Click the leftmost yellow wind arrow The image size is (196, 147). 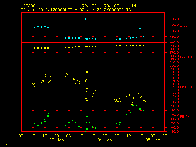[x=33, y=84]
